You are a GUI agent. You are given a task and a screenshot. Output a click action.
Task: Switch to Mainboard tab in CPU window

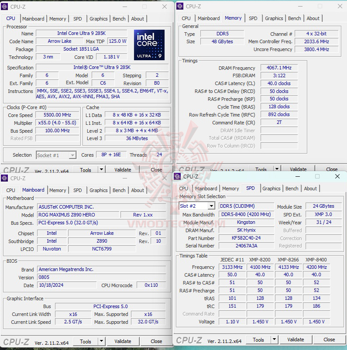tap(33, 19)
